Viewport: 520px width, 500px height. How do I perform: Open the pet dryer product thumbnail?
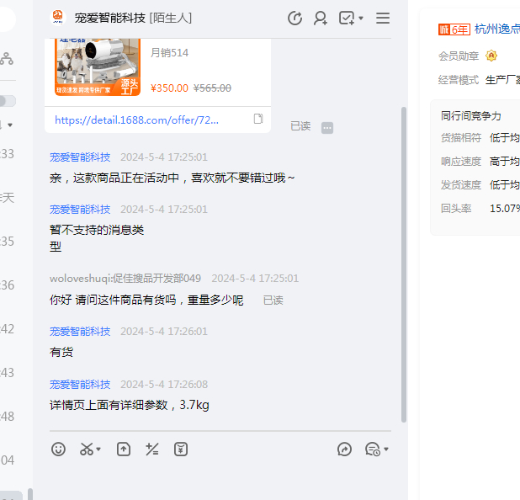coord(98,67)
